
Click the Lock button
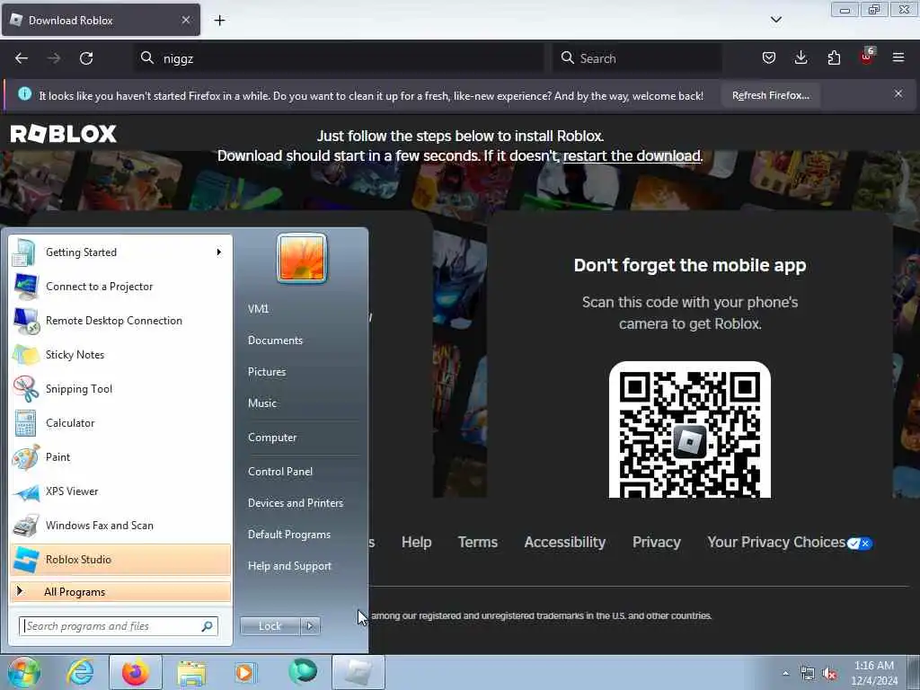click(x=270, y=626)
